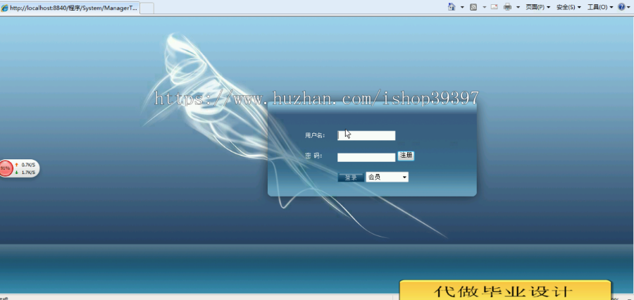Select the Internet Explorer icon on the tab

point(5,8)
